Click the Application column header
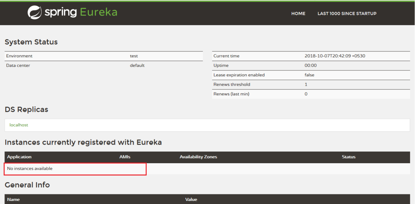This screenshot has width=415, height=204. coord(19,157)
